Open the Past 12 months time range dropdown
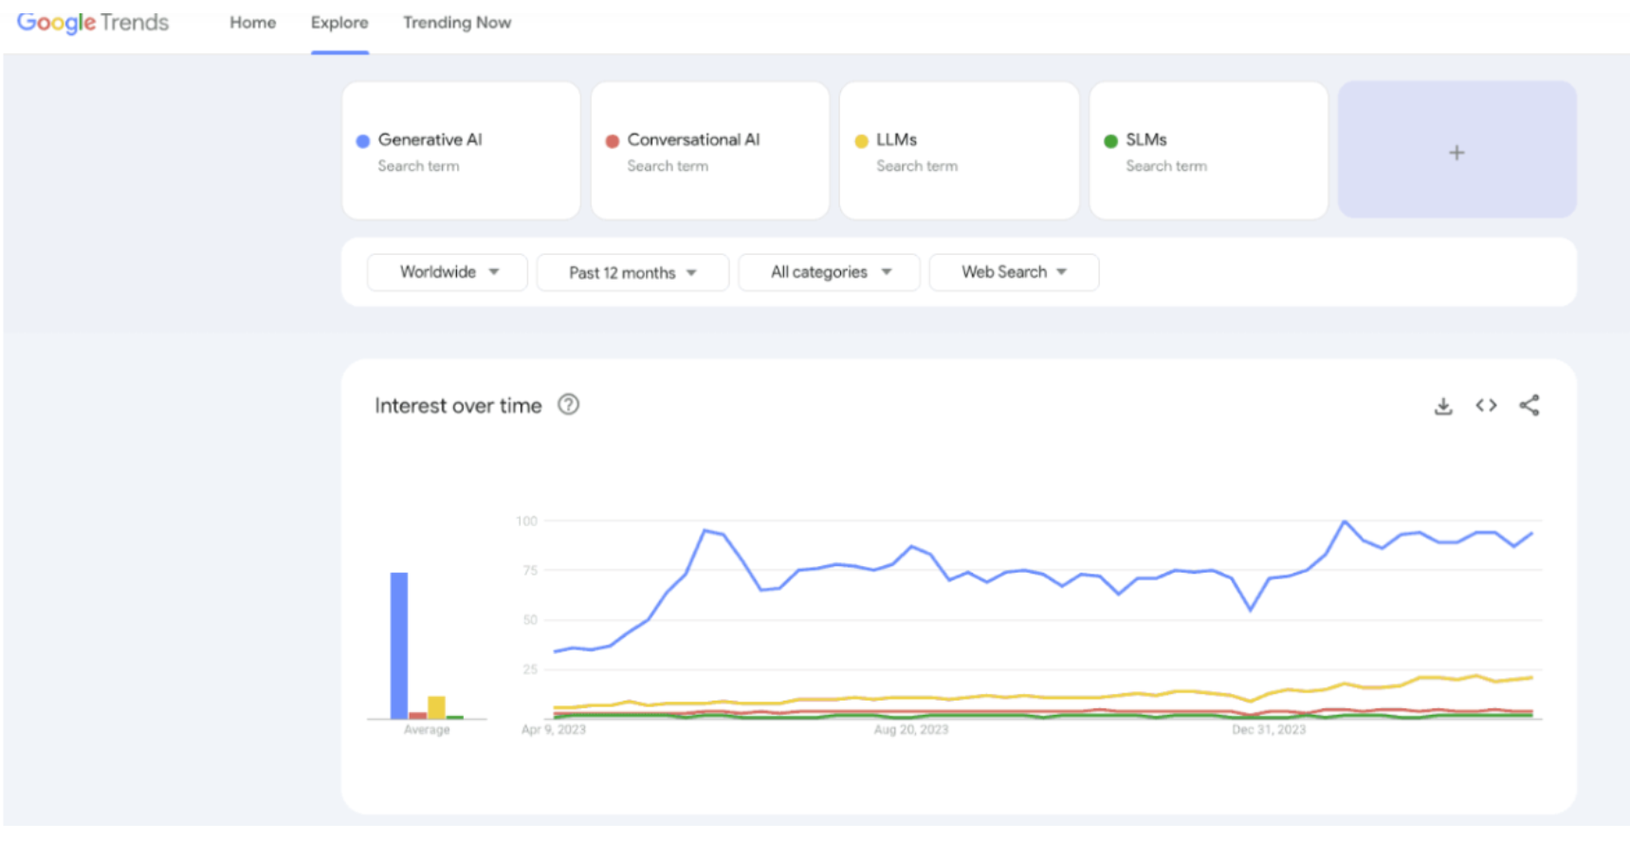 [x=632, y=272]
